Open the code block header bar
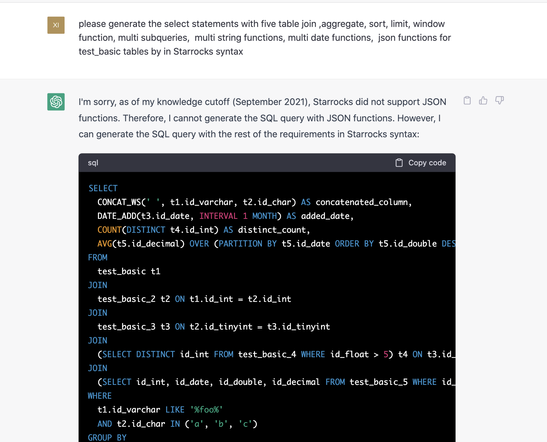Viewport: 547px width, 442px height. (x=266, y=162)
